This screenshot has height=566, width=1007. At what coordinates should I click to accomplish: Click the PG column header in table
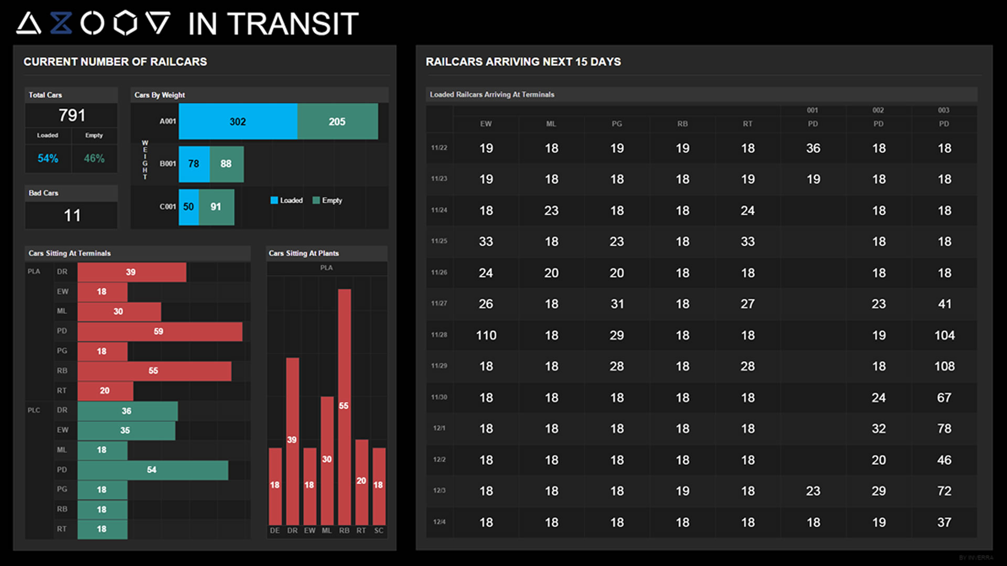tap(616, 124)
